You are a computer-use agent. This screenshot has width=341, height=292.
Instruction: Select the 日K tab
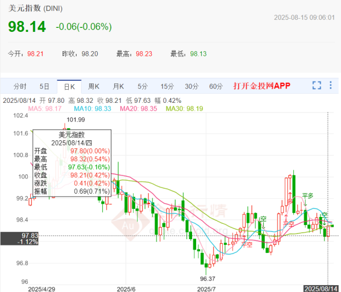point(69,87)
